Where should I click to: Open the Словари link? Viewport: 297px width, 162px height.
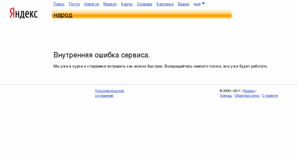coord(144,4)
